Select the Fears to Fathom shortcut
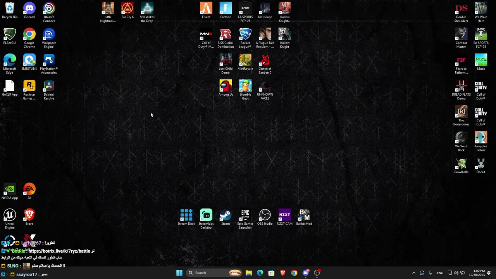Screen dimensions: 496x279 tap(461, 64)
